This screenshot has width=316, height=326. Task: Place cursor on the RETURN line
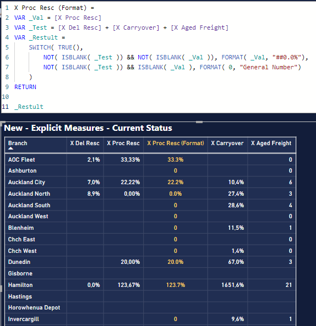coord(25,87)
